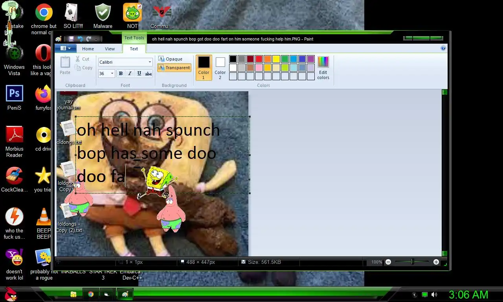Toggle italic text formatting
Screen dimensions: 503x302
pos(130,74)
